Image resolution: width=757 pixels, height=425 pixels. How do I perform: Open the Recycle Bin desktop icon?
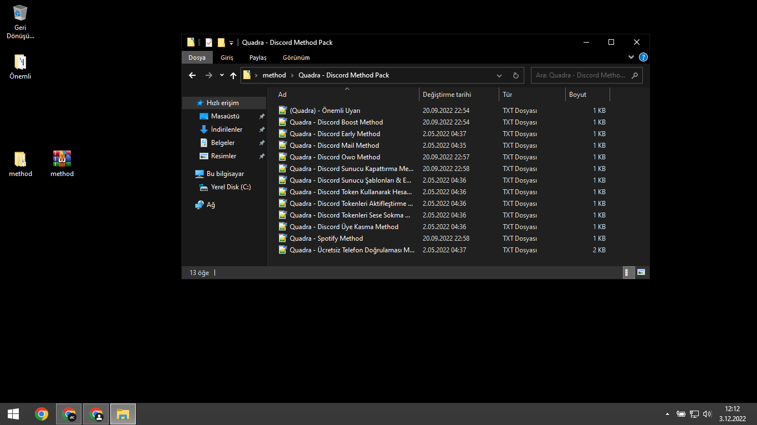click(21, 21)
